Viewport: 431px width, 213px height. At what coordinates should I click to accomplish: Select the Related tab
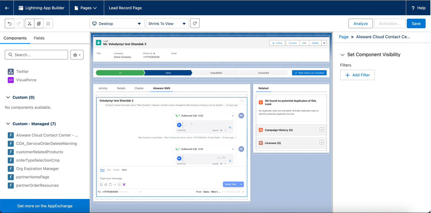click(263, 88)
